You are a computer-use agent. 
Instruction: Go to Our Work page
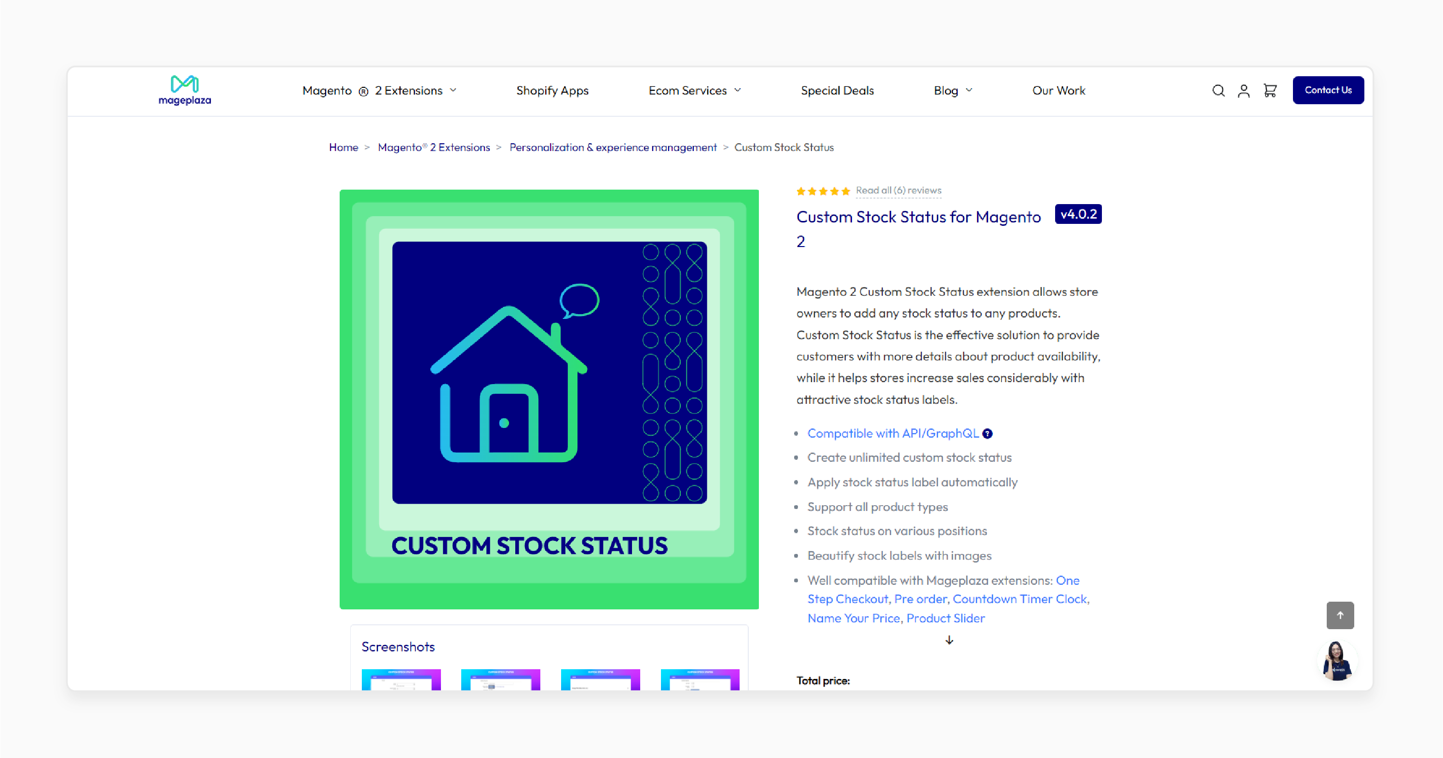coord(1058,91)
